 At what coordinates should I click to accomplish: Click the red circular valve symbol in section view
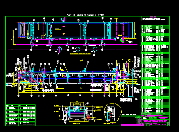(x=88, y=117)
